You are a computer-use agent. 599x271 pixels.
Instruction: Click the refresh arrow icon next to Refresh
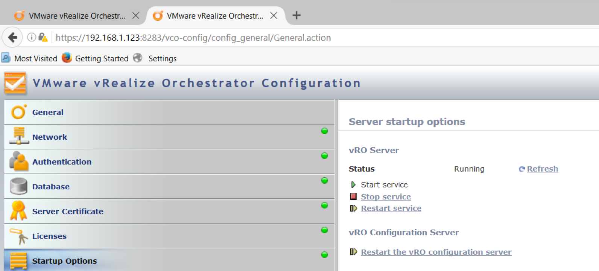522,169
